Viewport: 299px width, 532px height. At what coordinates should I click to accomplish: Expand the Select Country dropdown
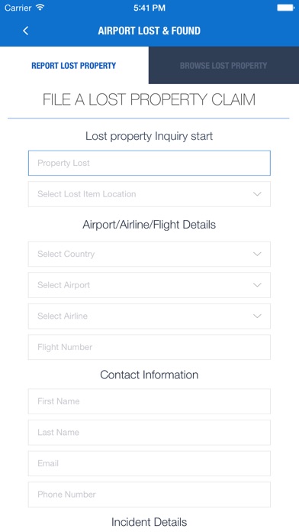[149, 254]
